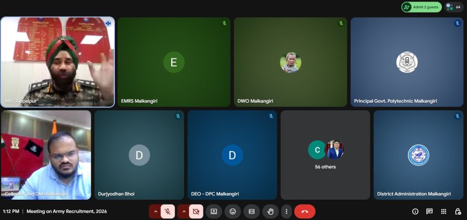Open meeting details info panel
Image resolution: width=467 pixels, height=220 pixels.
point(415,211)
